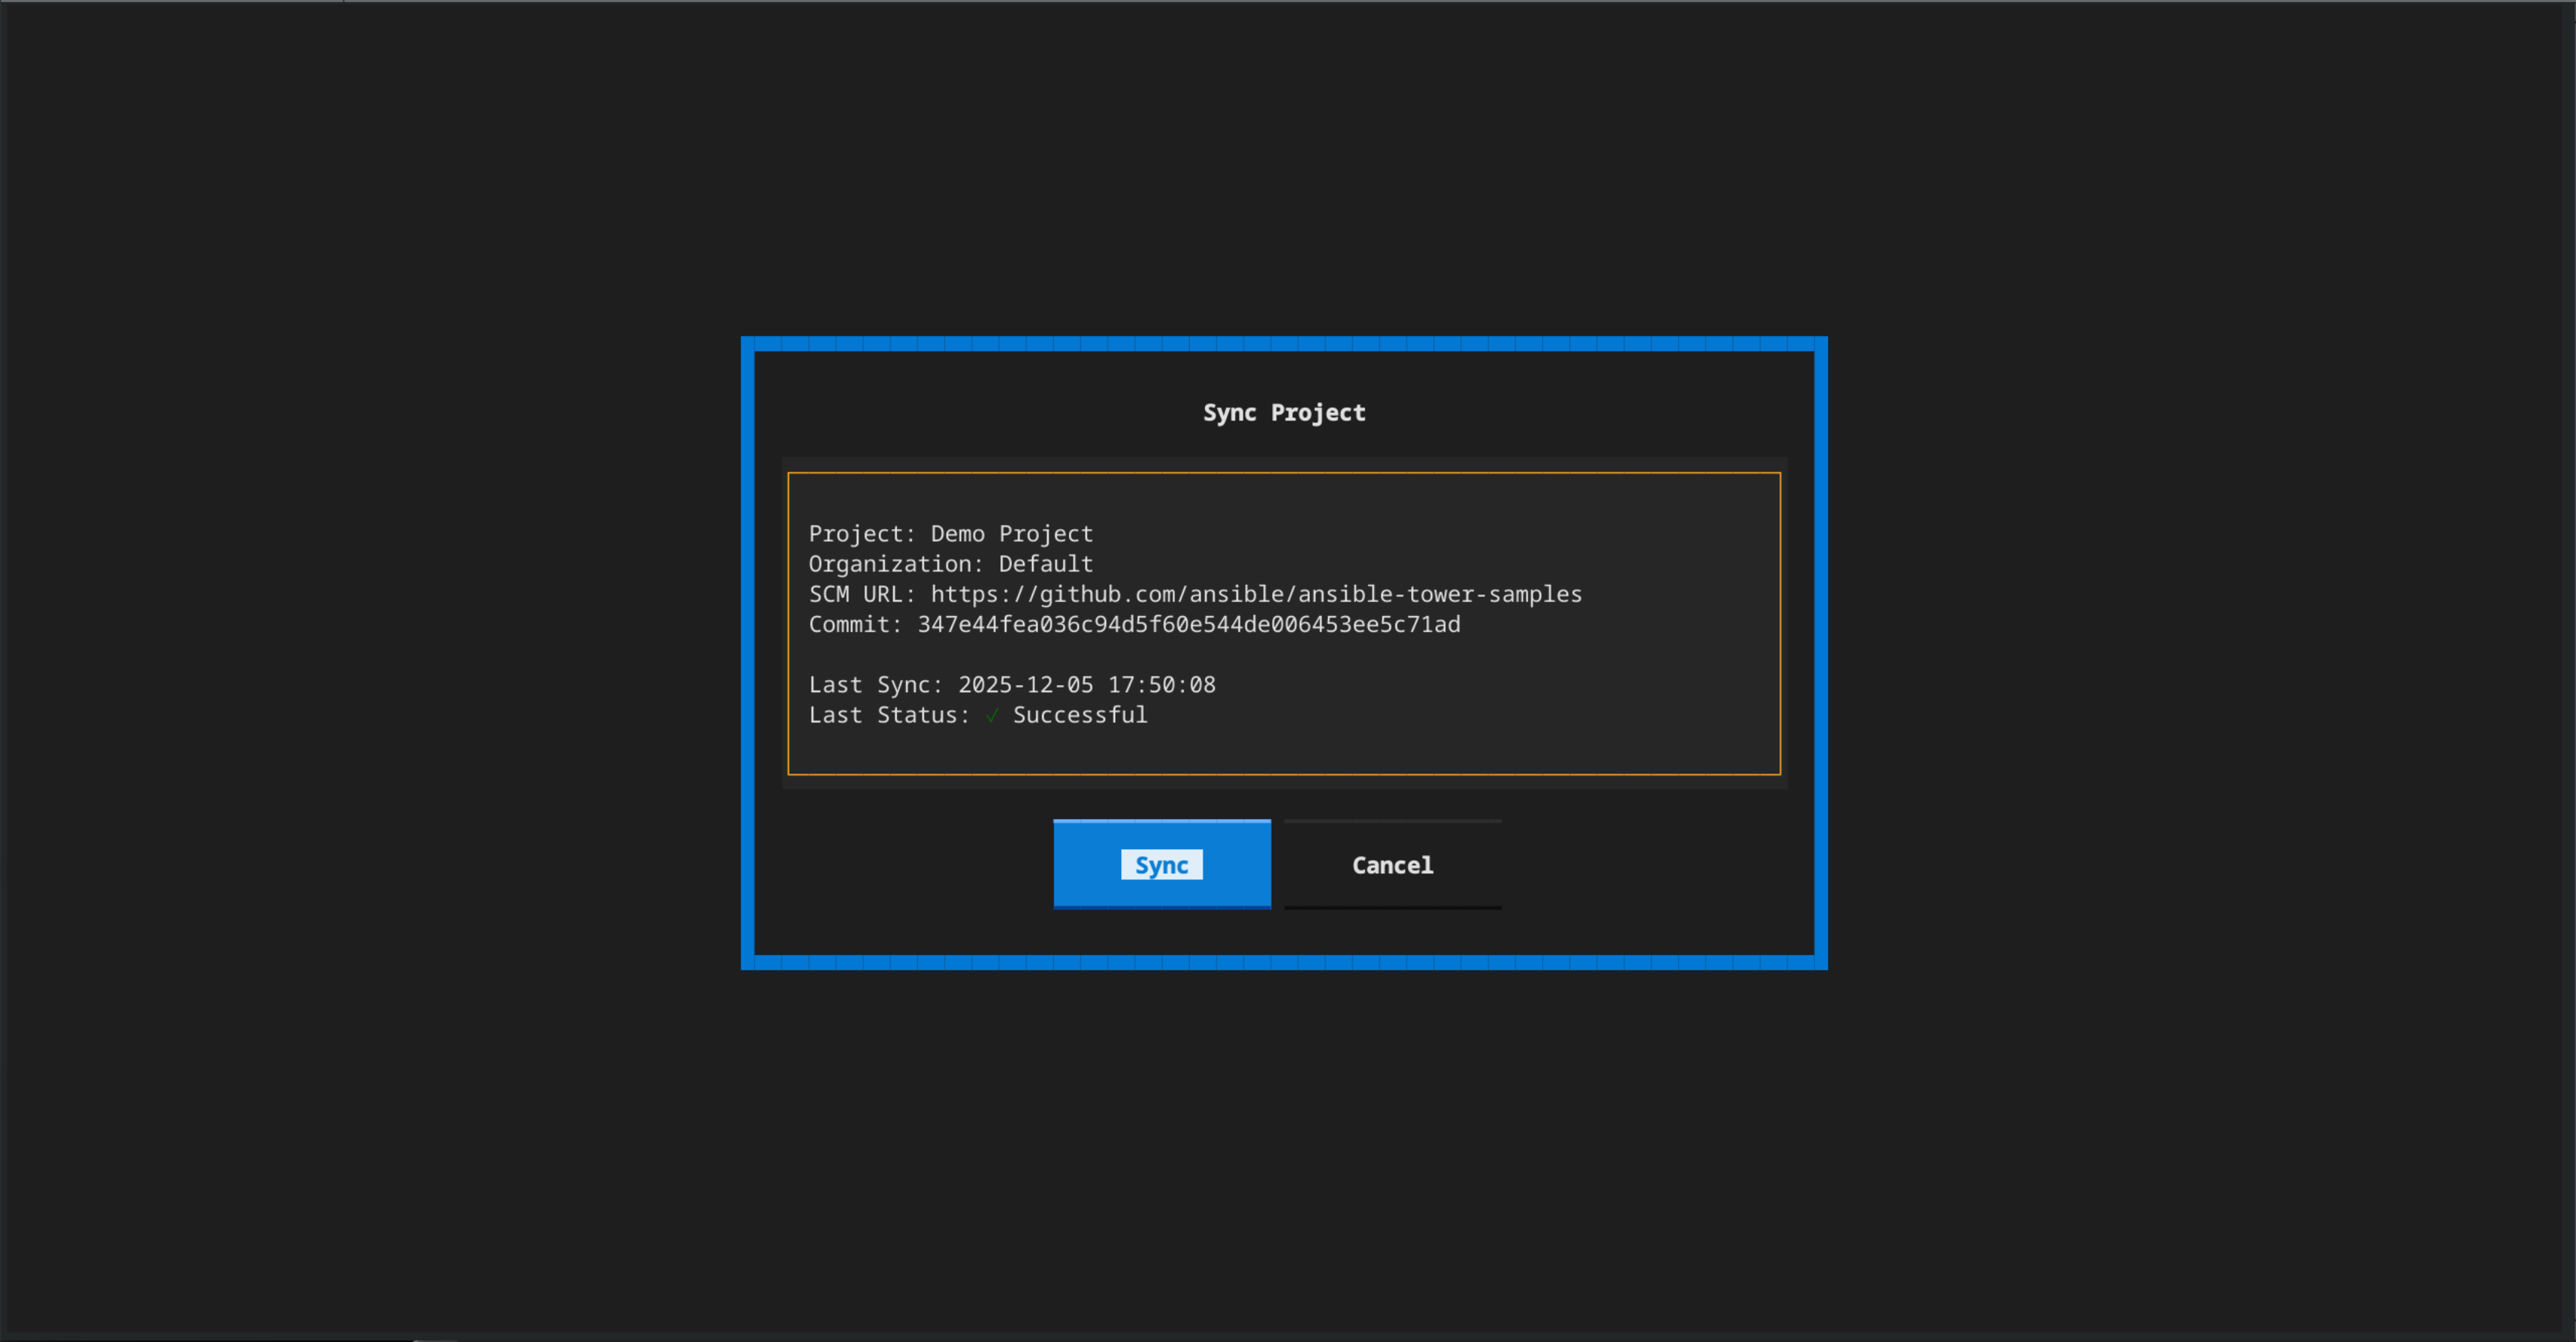Click the Sync button
This screenshot has width=2576, height=1342.
click(x=1161, y=864)
